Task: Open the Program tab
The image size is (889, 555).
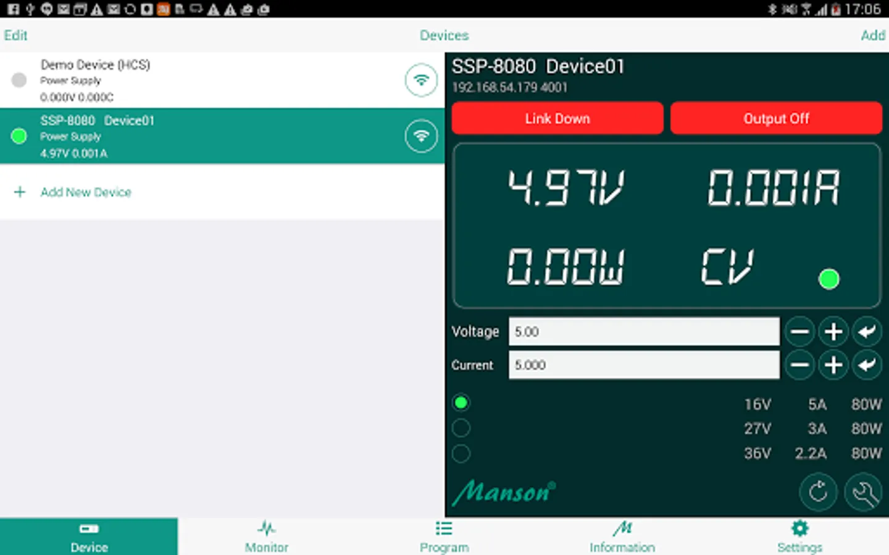Action: [444, 536]
